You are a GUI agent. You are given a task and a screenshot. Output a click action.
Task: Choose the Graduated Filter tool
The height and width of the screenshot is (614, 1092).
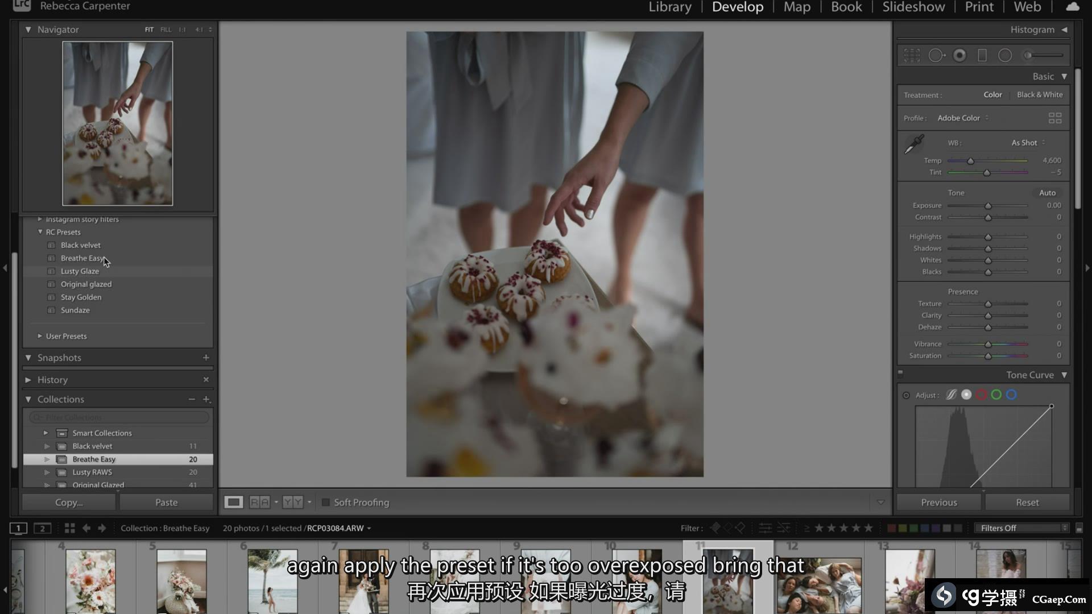click(x=982, y=55)
